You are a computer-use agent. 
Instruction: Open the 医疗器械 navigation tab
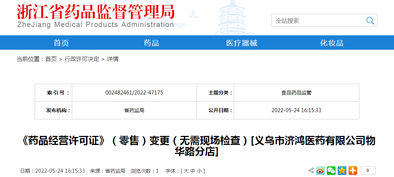click(242, 43)
